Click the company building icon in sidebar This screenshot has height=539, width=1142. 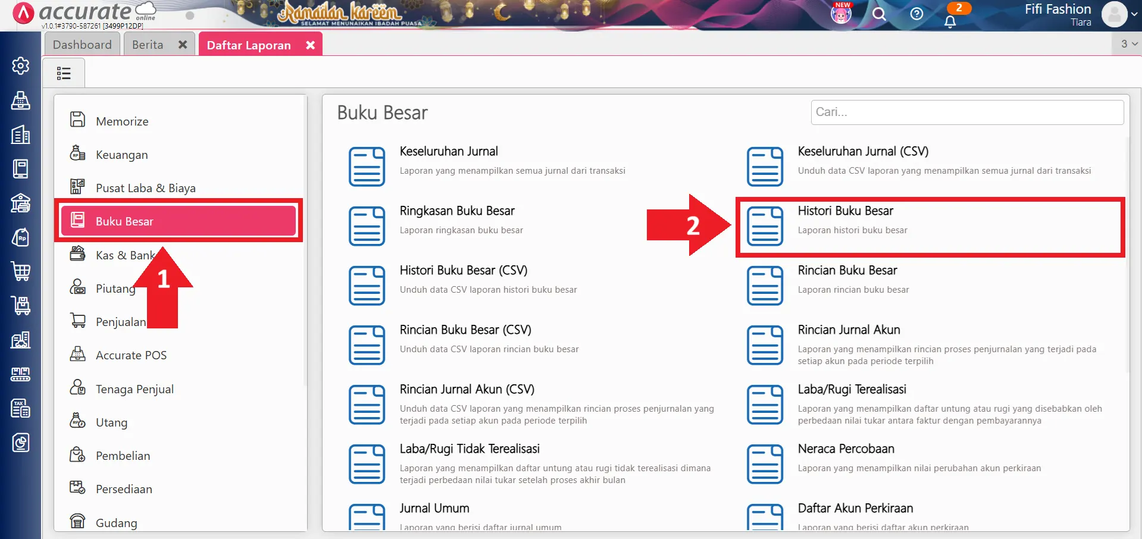(x=21, y=135)
